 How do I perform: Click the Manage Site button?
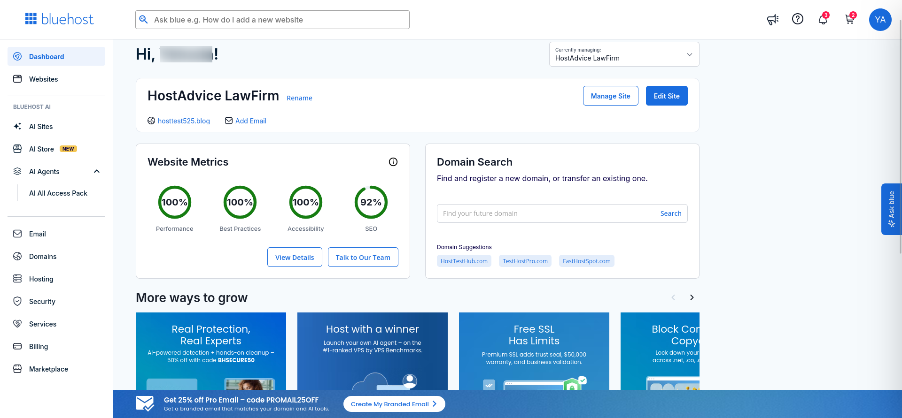[x=610, y=96]
